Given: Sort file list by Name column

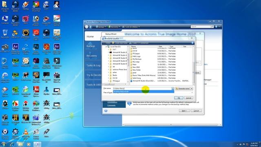Looking at the screenshot, I should [x=144, y=47].
